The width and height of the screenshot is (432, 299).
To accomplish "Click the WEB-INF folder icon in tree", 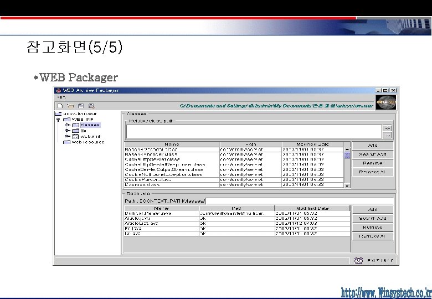I will point(66,120).
